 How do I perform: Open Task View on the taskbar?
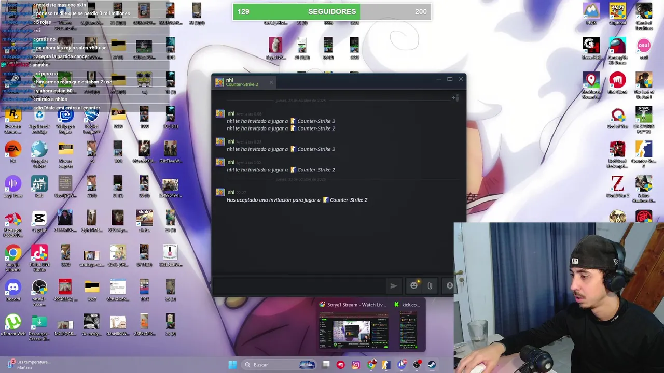pos(326,365)
